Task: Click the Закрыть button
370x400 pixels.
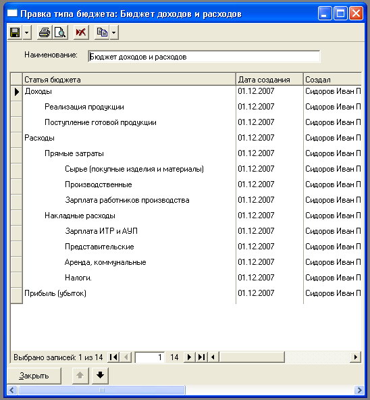Action: tap(34, 376)
